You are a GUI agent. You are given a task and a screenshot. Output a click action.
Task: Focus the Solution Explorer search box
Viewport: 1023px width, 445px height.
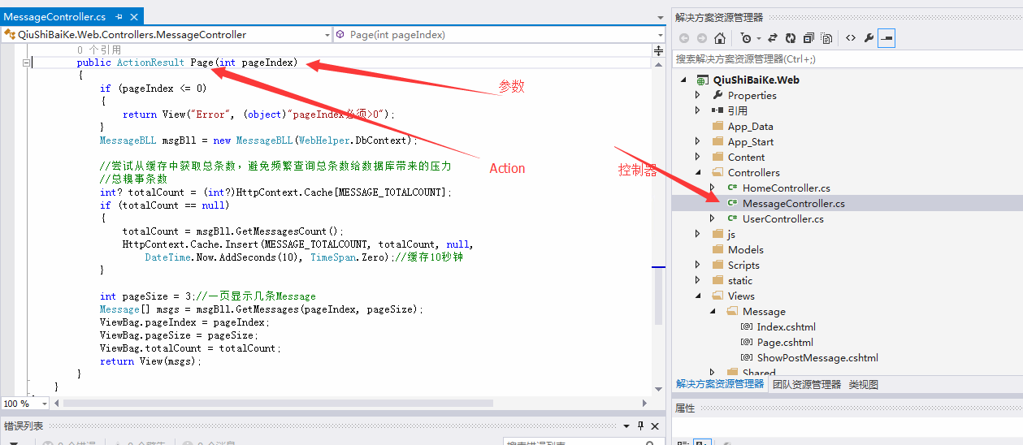click(x=847, y=59)
